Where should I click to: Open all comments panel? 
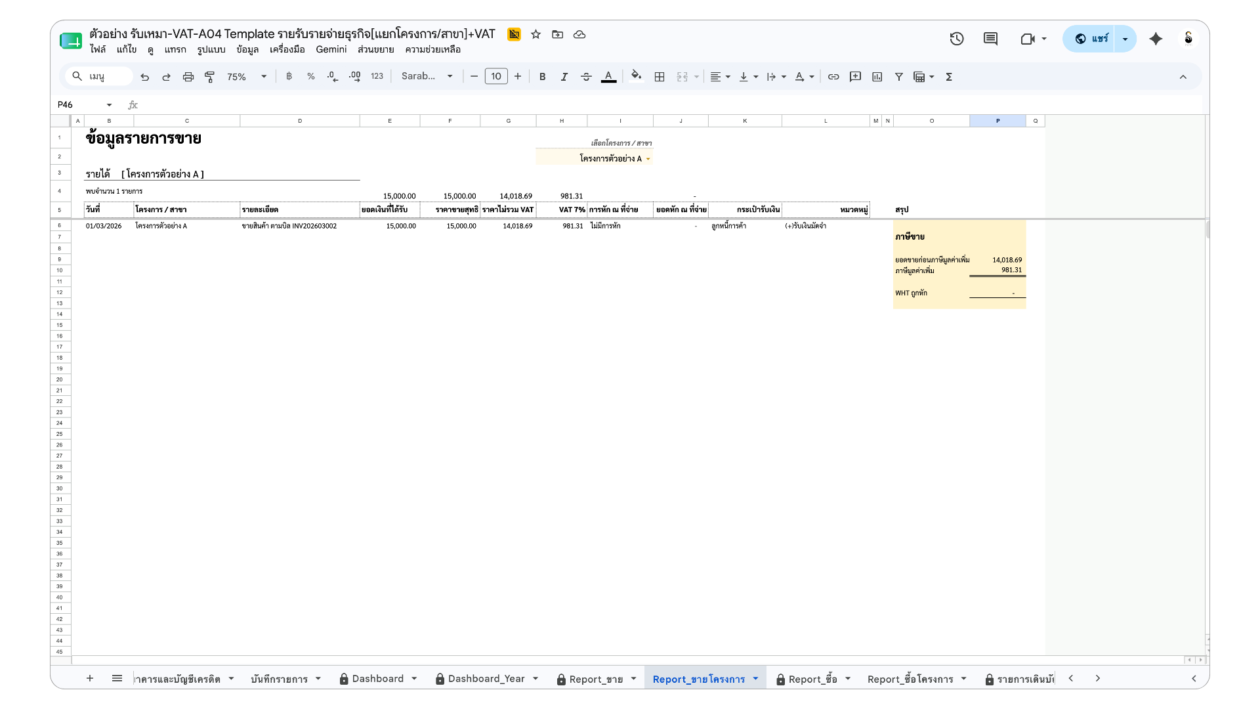[990, 39]
